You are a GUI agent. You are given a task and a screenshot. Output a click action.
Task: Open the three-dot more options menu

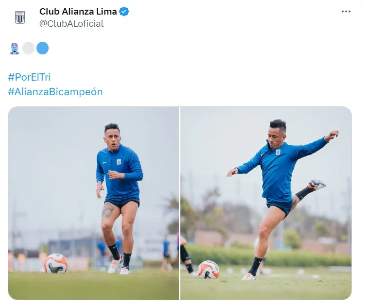click(346, 12)
